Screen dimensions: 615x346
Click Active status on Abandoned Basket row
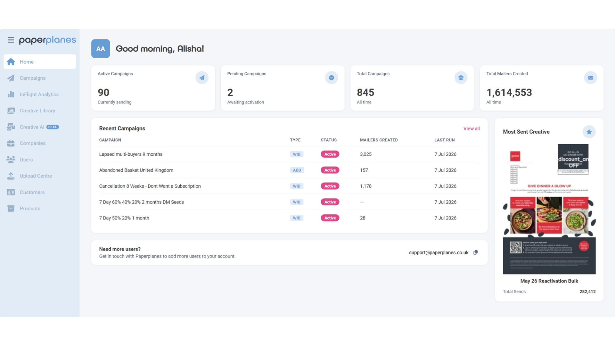(330, 170)
